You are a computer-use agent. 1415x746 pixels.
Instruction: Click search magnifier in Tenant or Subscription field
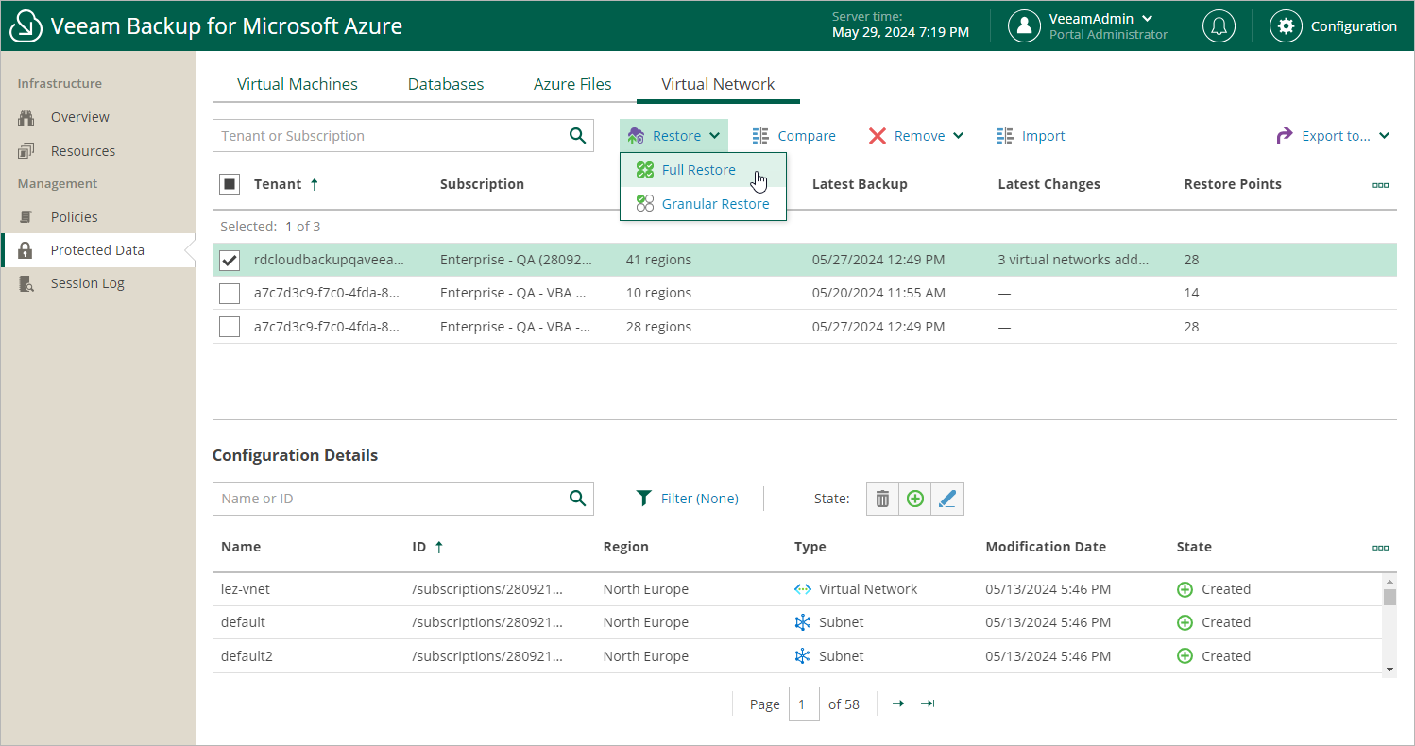click(577, 136)
